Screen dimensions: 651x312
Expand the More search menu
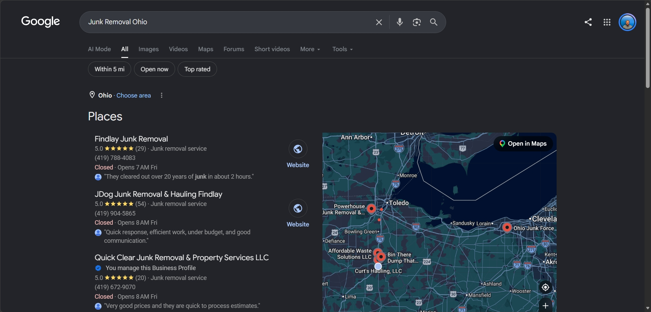coord(310,49)
